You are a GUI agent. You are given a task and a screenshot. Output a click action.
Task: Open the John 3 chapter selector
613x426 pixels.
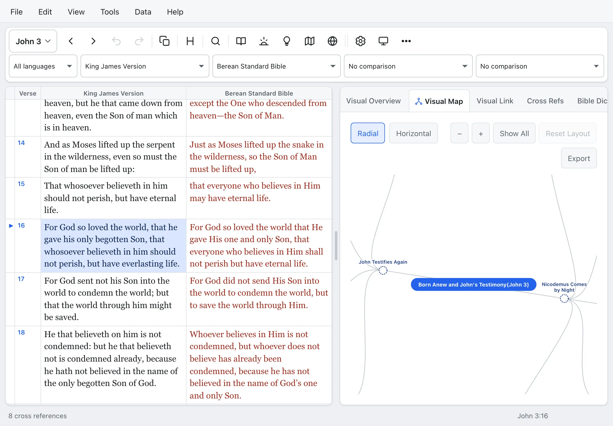tap(33, 41)
